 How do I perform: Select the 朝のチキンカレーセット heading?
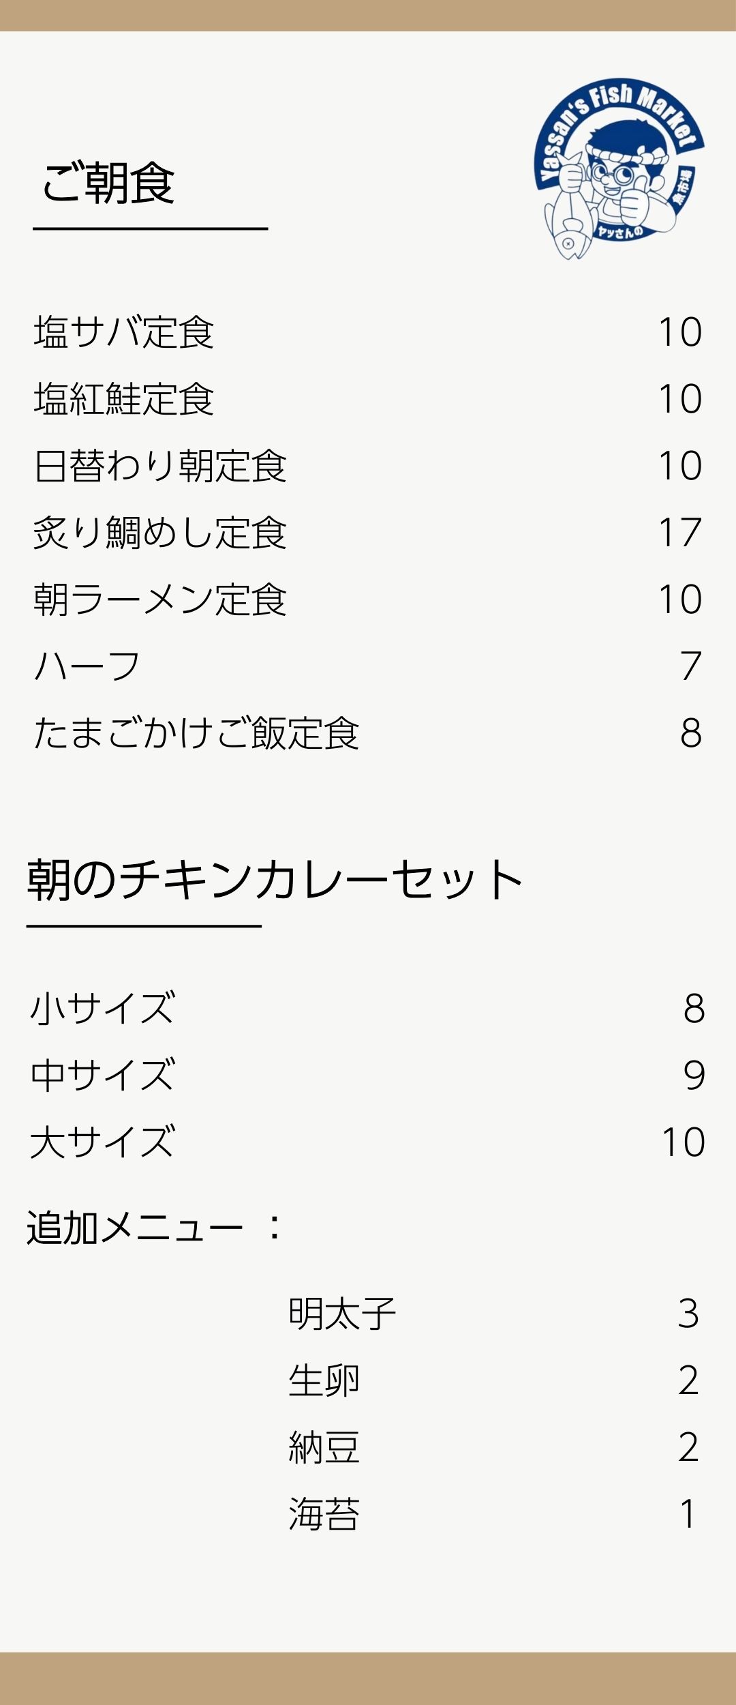(x=275, y=880)
